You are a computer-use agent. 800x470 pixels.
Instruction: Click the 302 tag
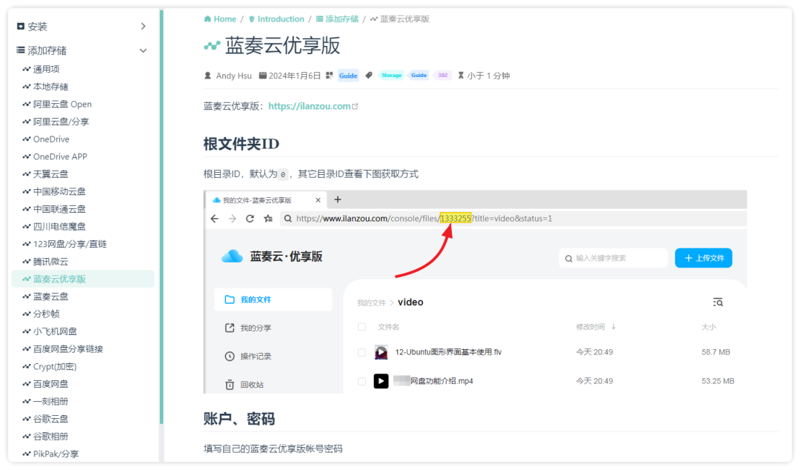click(442, 76)
